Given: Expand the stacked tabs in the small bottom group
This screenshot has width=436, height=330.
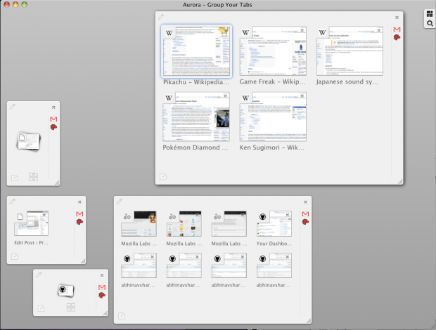Looking at the screenshot, I should (70, 308).
